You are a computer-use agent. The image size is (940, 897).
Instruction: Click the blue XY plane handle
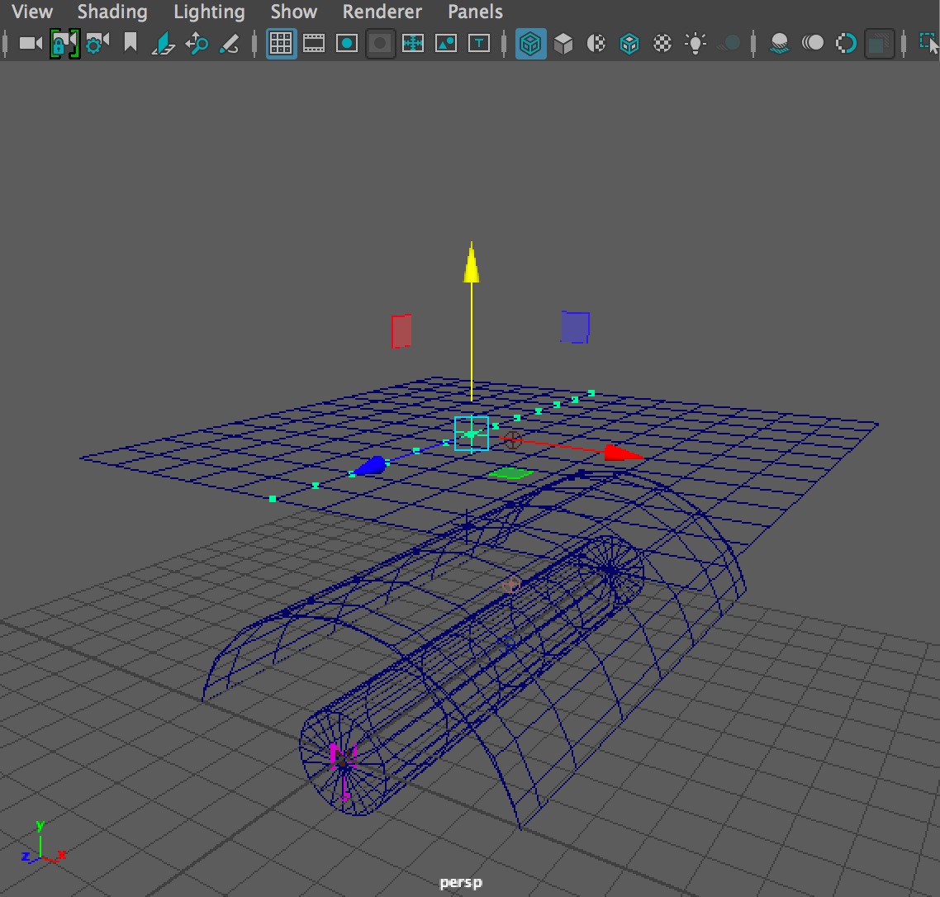(x=575, y=327)
